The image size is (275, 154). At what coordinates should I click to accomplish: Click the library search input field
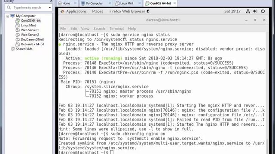(28, 8)
